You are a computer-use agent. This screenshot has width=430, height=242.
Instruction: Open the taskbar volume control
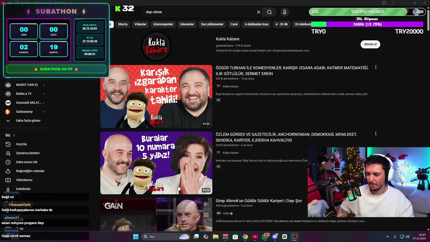[x=407, y=237]
